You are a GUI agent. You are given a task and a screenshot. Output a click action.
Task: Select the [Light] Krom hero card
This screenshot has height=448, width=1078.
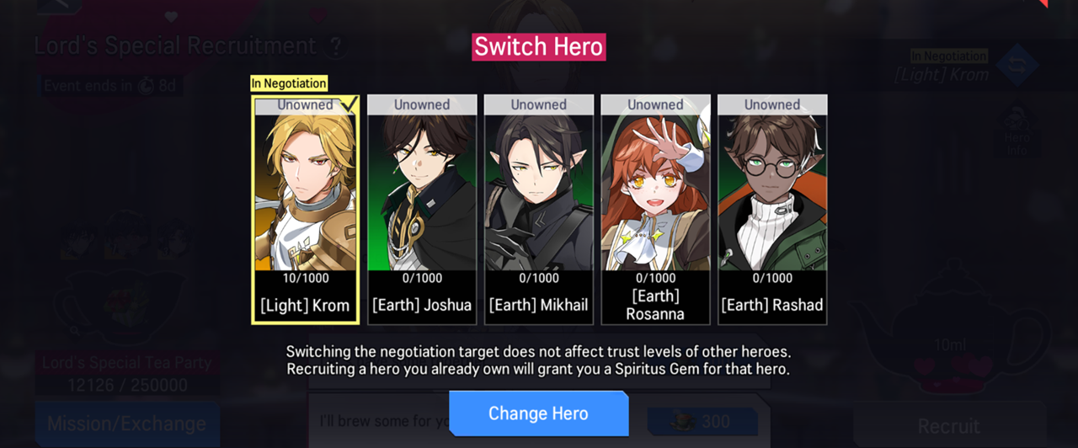[x=306, y=210]
